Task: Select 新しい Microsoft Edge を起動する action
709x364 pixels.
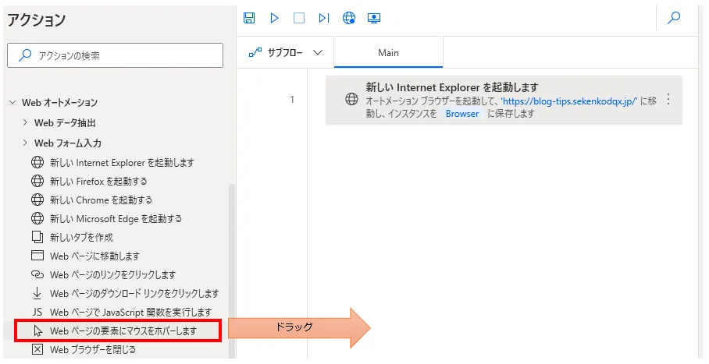Action: (x=116, y=219)
